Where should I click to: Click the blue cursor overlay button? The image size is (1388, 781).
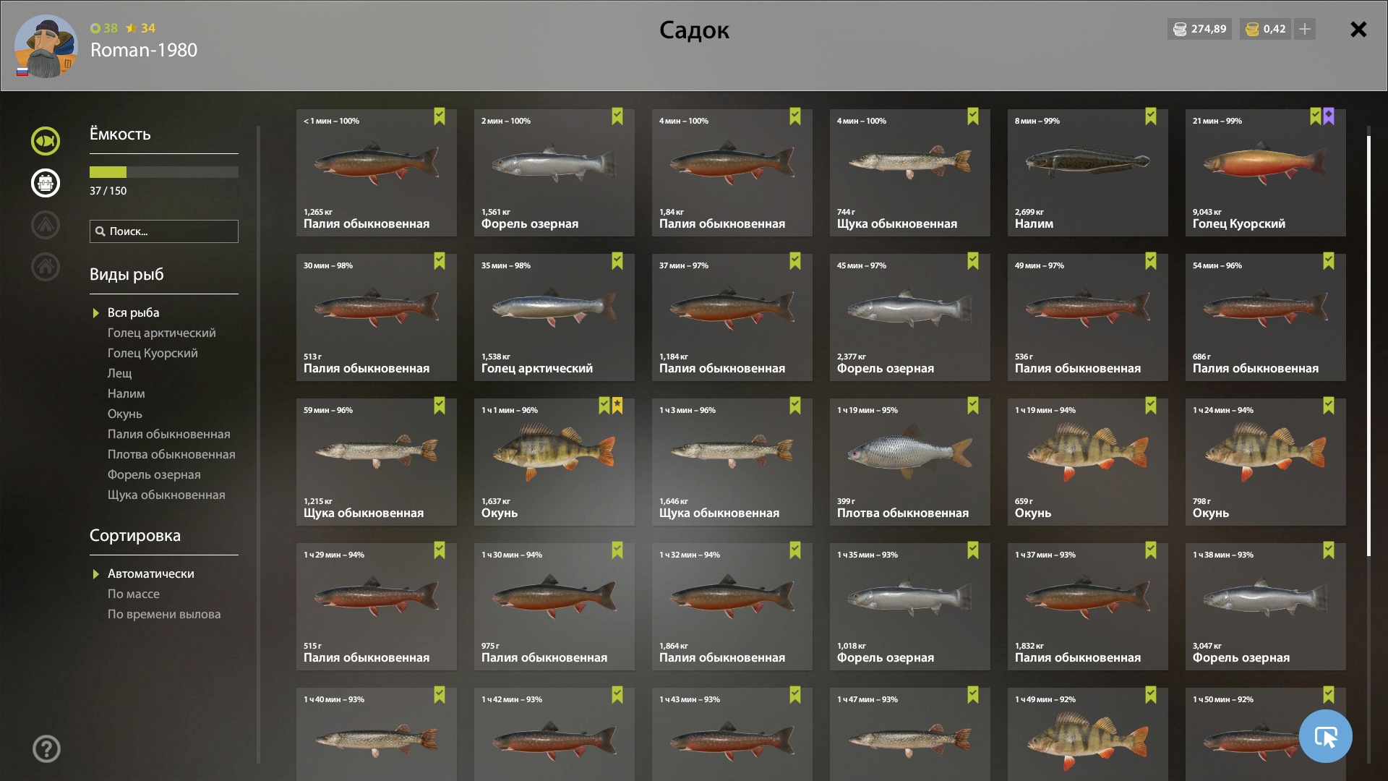1325,736
